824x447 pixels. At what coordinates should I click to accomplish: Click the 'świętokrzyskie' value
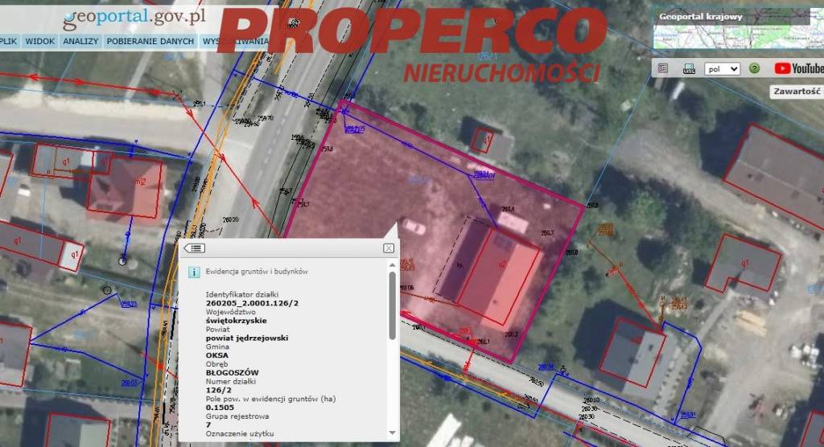236,321
